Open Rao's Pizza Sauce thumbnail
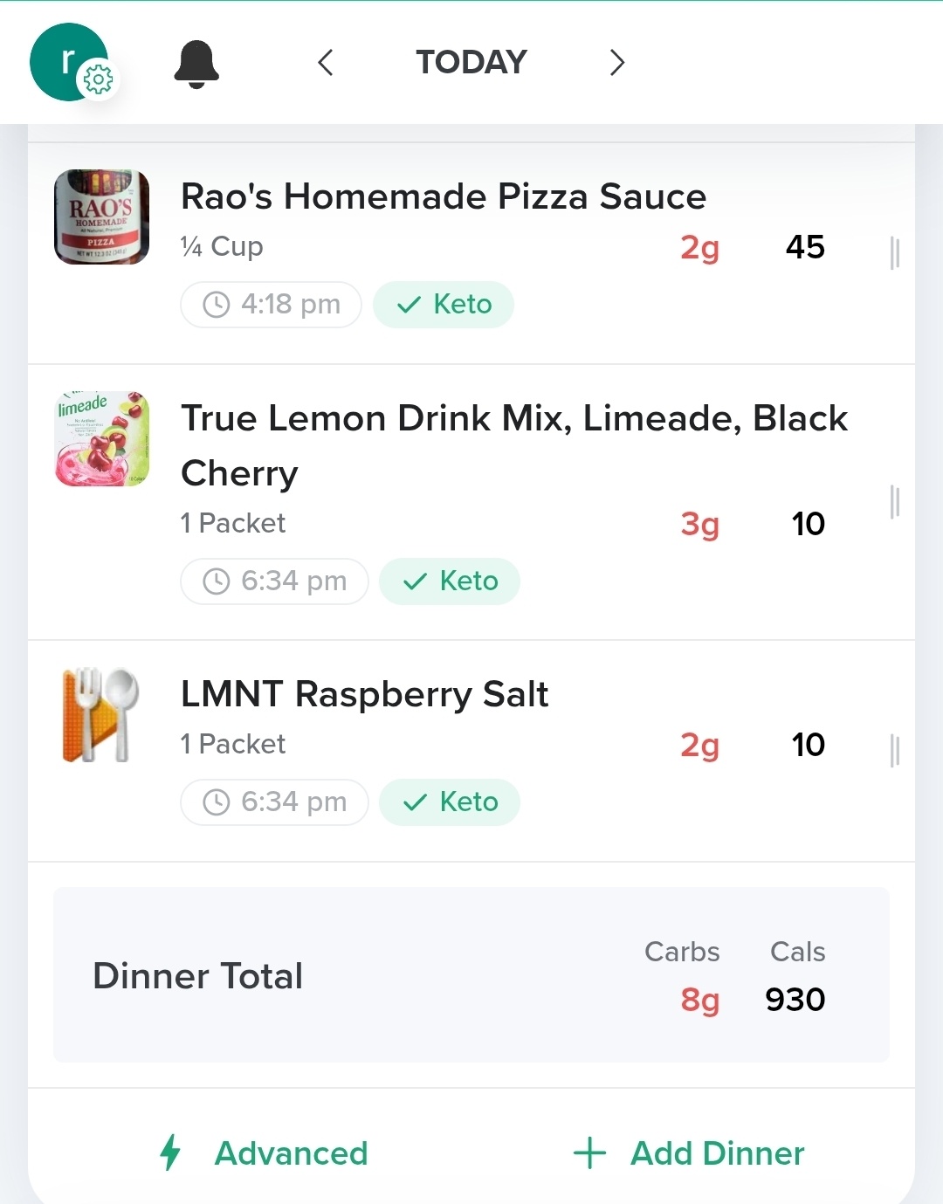 102,217
